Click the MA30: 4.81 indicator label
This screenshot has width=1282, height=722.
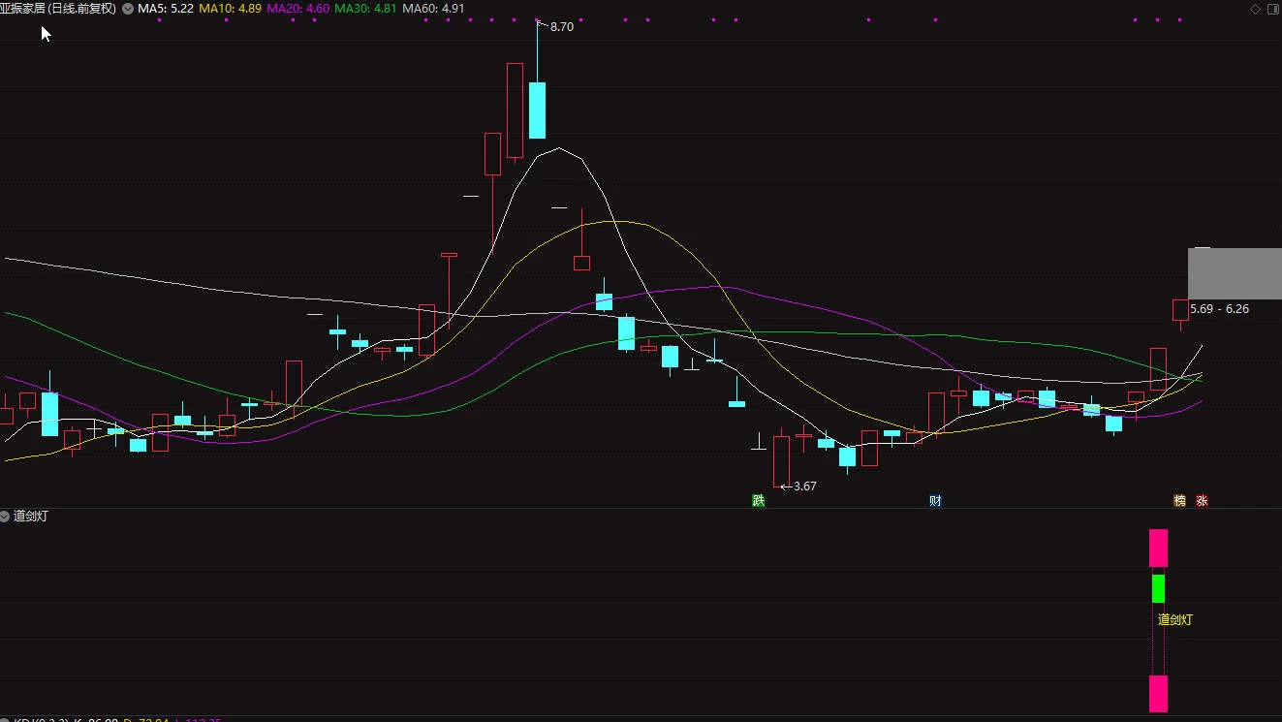(366, 9)
